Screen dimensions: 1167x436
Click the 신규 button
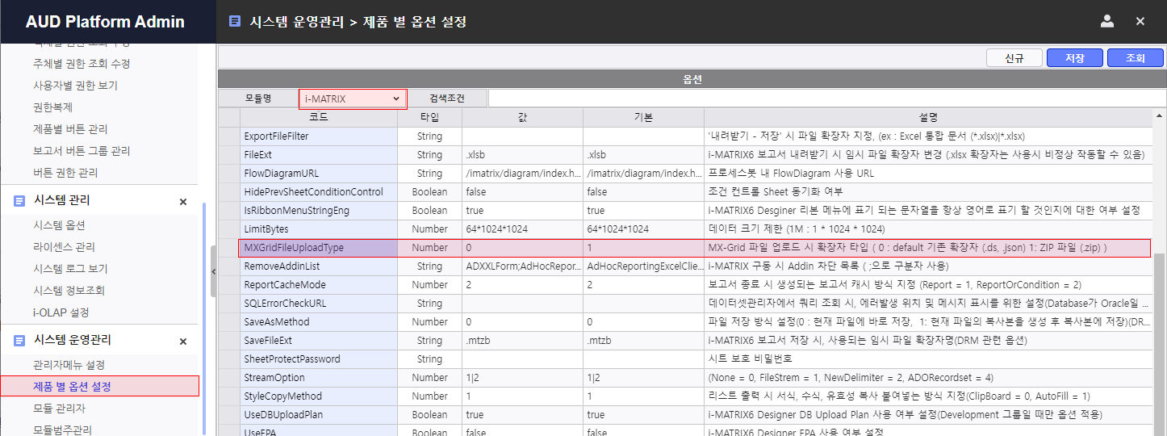tap(1014, 58)
